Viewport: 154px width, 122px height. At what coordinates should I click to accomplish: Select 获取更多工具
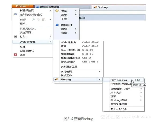(x=78, y=67)
